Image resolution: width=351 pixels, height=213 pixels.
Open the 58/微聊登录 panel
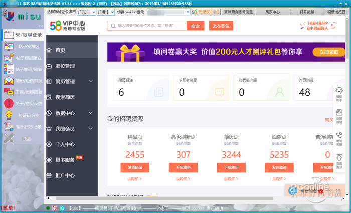pos(23,35)
